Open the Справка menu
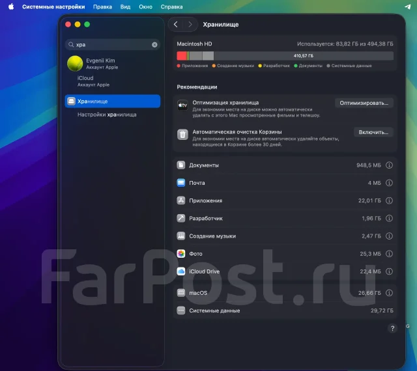The image size is (417, 371). (171, 7)
